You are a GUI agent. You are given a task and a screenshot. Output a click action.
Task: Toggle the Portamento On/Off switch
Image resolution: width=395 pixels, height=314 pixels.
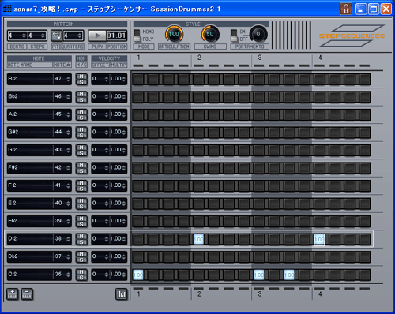234,36
